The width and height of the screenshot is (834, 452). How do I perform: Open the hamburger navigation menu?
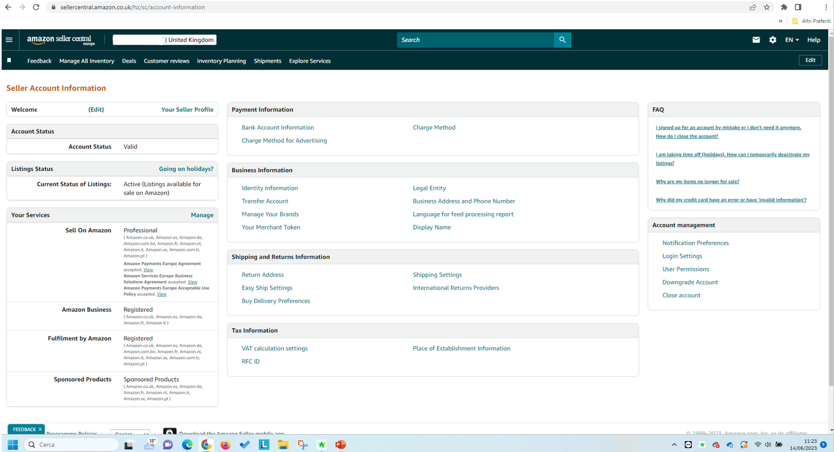pyautogui.click(x=9, y=40)
